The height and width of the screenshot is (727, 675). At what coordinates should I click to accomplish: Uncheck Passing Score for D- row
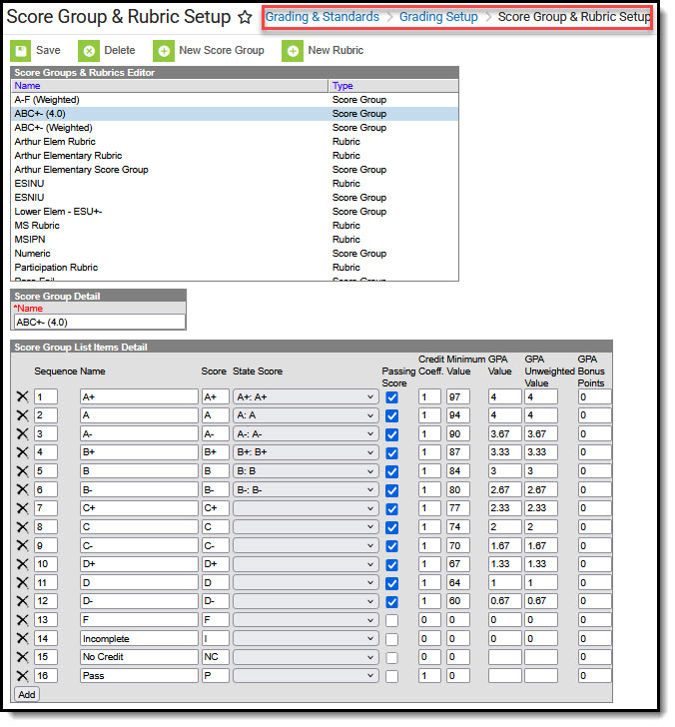(391, 602)
